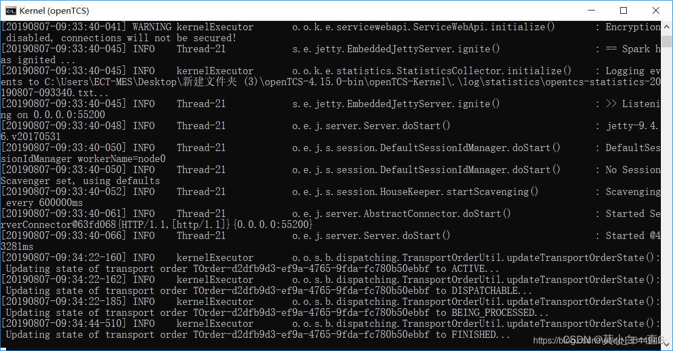Click 'disabled, connections will not be secured!' text
673x351 pixels.
click(122, 38)
